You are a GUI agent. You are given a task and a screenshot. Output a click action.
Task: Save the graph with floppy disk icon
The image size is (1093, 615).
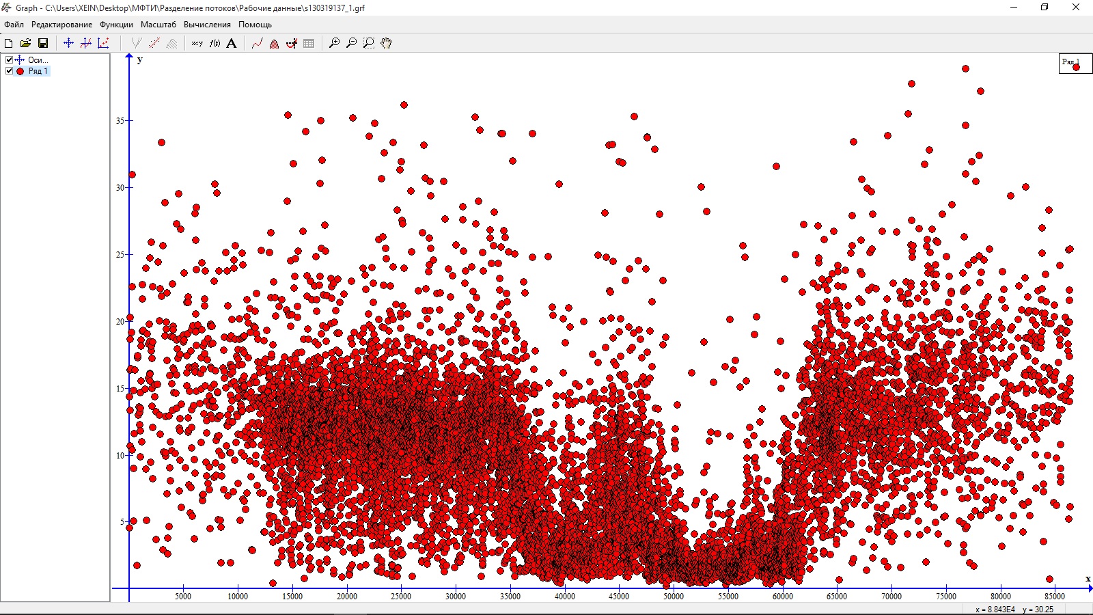click(x=42, y=43)
